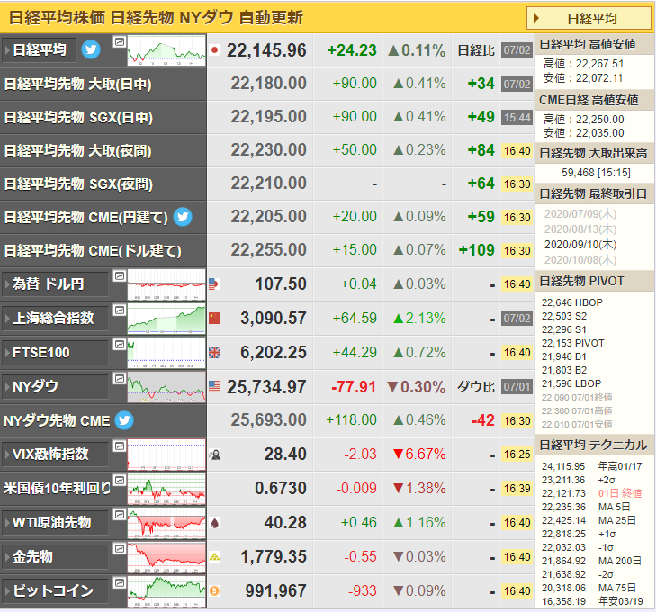Click the date 2020/09/10(木)

(580, 245)
